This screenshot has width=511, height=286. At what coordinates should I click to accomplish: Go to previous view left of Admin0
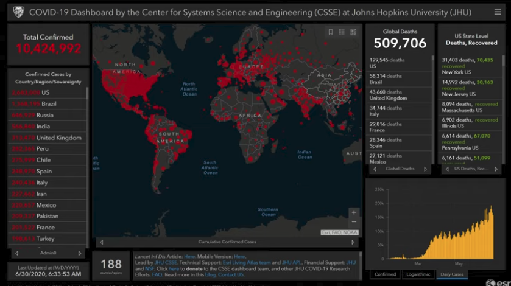(16, 253)
